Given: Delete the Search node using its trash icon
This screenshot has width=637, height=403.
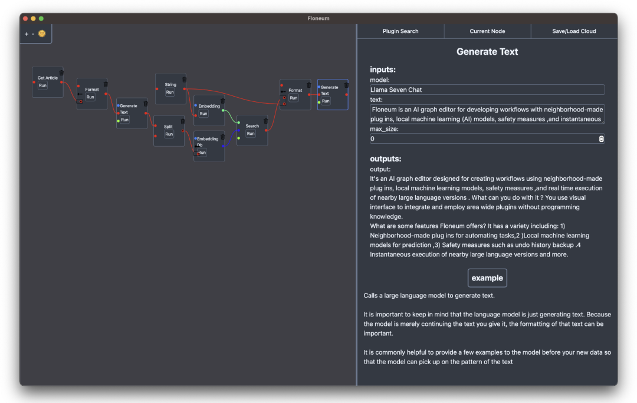Looking at the screenshot, I should [x=265, y=121].
